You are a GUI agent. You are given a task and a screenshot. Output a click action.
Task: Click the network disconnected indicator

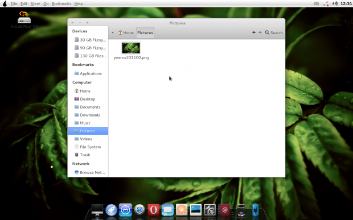click(x=326, y=3)
